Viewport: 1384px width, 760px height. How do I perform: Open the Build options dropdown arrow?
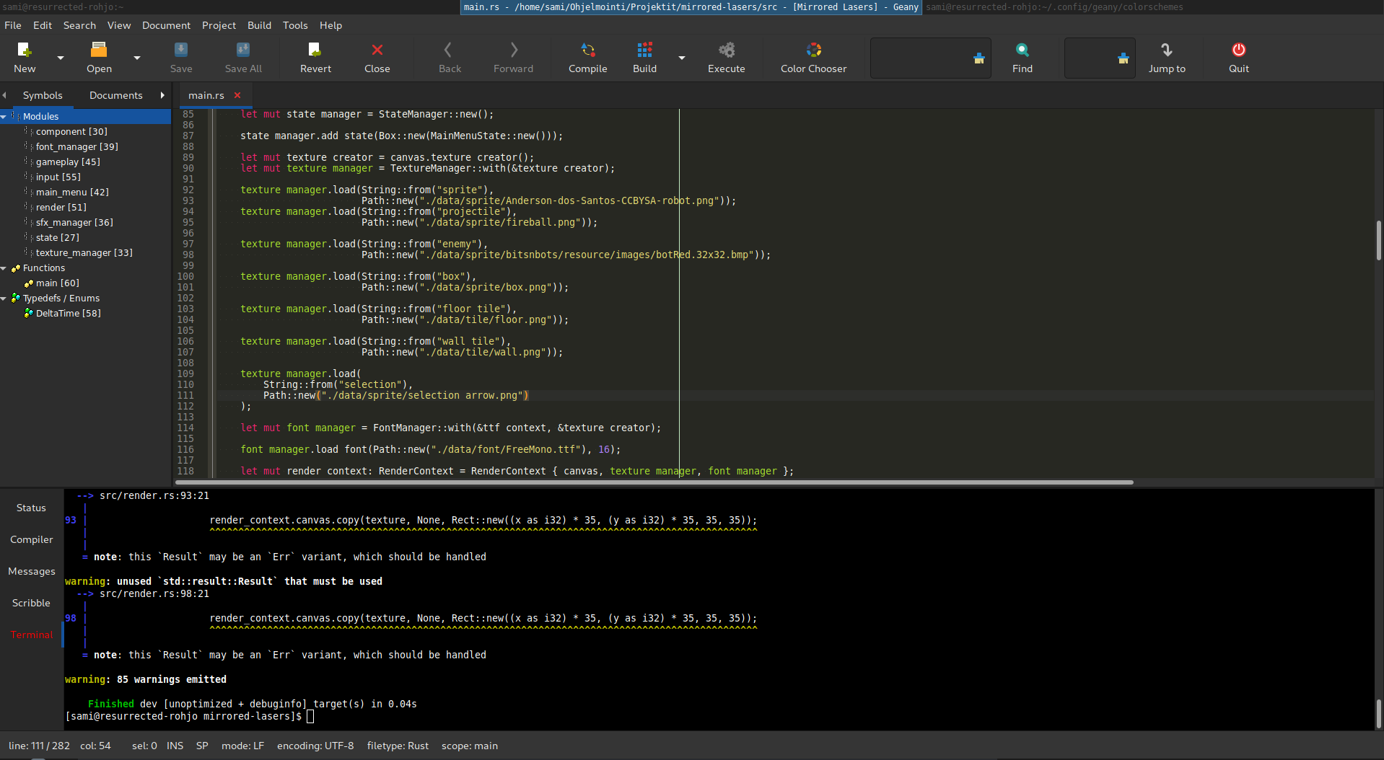coord(681,58)
